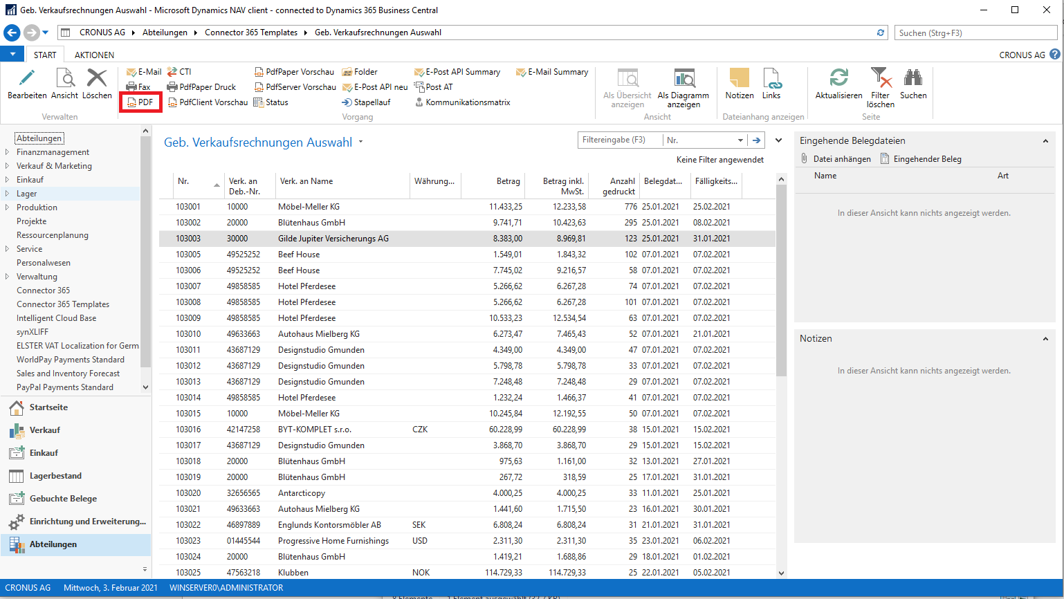Send document via E-Mail action
The image size is (1064, 599).
(x=144, y=72)
